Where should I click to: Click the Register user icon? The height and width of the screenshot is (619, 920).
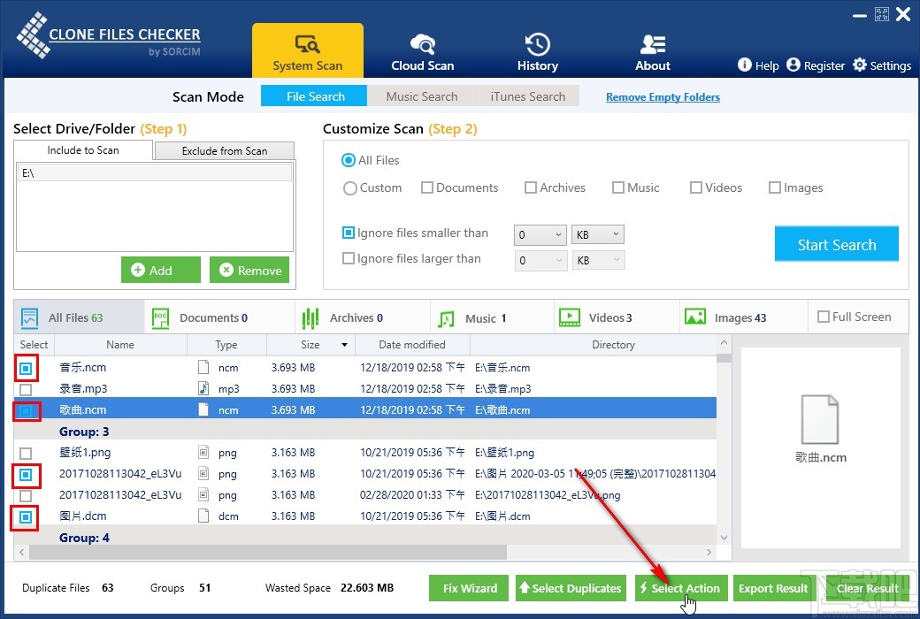[x=793, y=65]
